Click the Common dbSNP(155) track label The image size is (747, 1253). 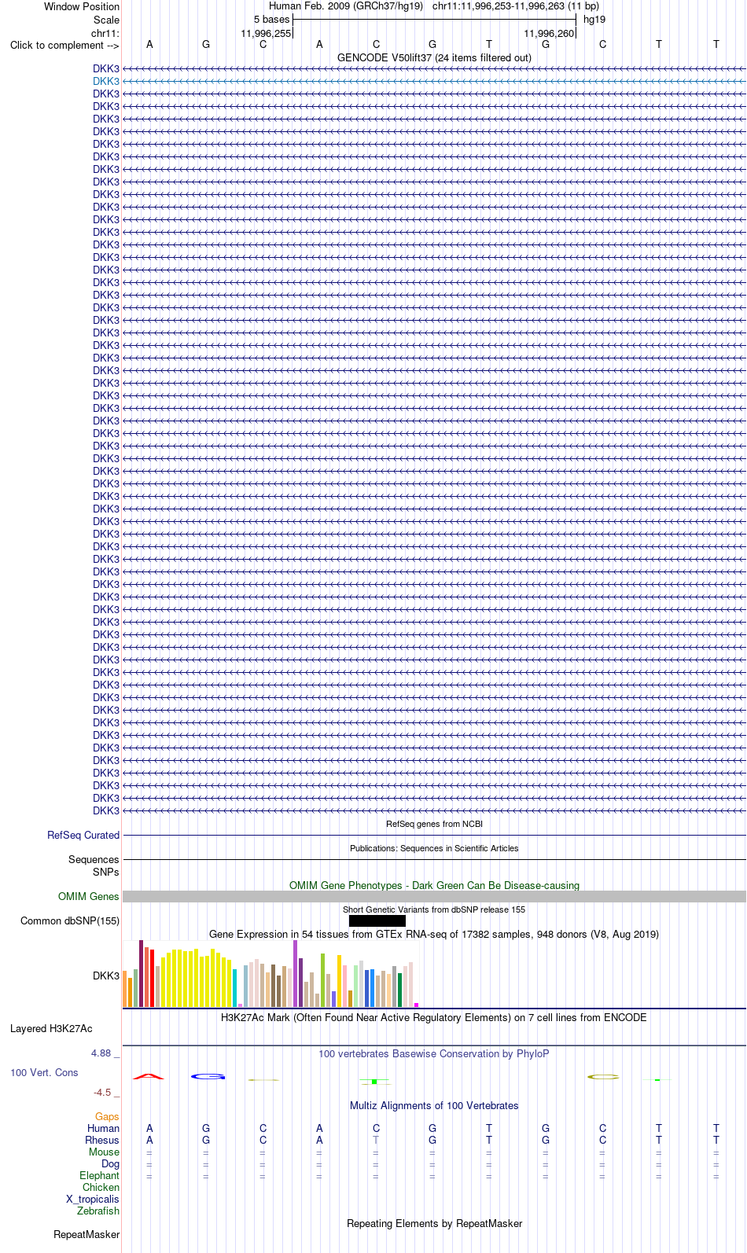[x=70, y=920]
